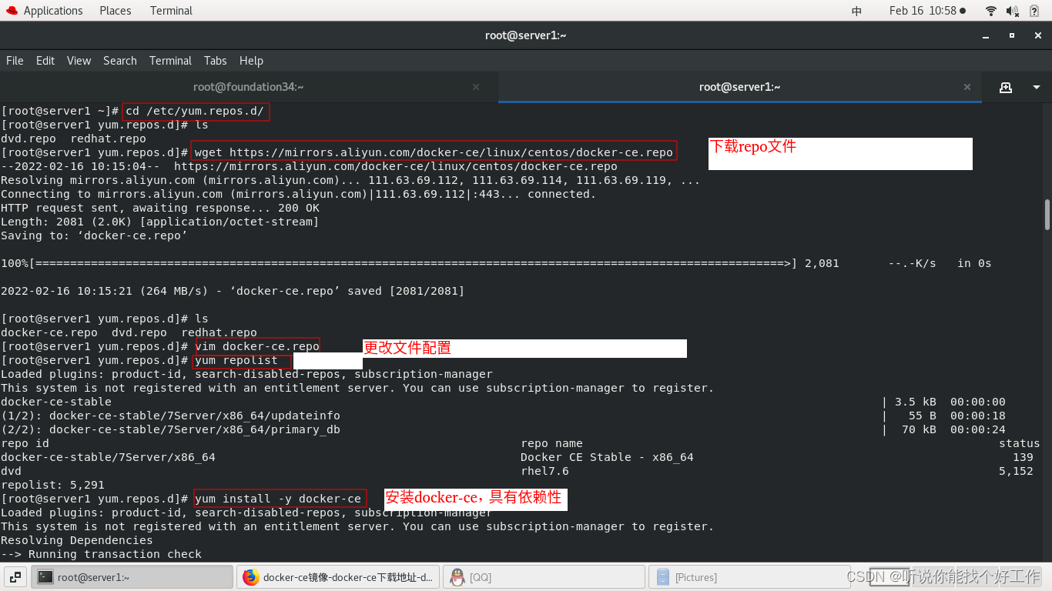Click the 'HTTP request sent, awaiting response... 200 OK' line
Screen dimensions: 1052x591
(x=160, y=208)
